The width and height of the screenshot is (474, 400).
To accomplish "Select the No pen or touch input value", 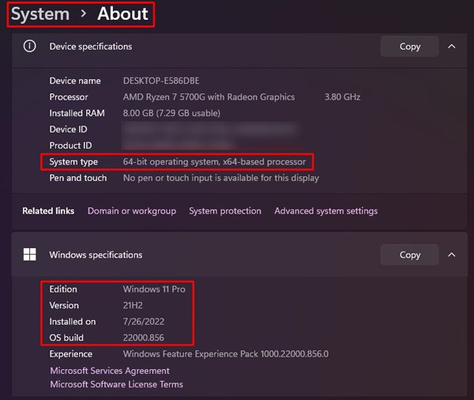I will (x=221, y=178).
